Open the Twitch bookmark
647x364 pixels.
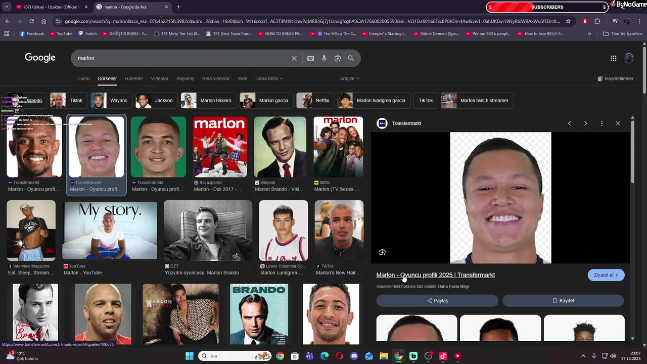(x=87, y=34)
